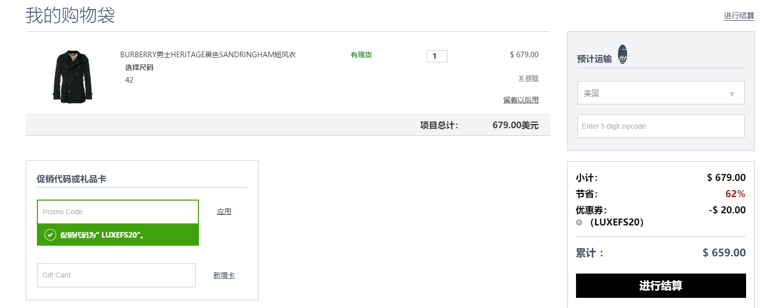Click the 新增卡 gift card link
Screen dimensions: 782x308
pyautogui.click(x=224, y=276)
